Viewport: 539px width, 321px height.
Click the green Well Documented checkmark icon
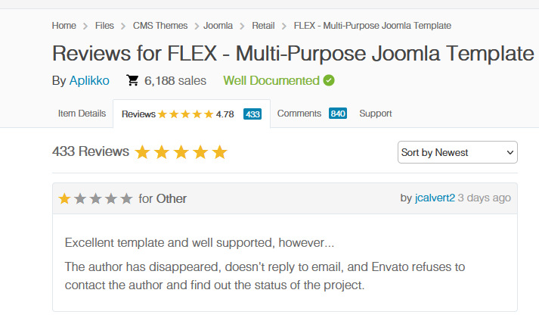click(x=329, y=80)
